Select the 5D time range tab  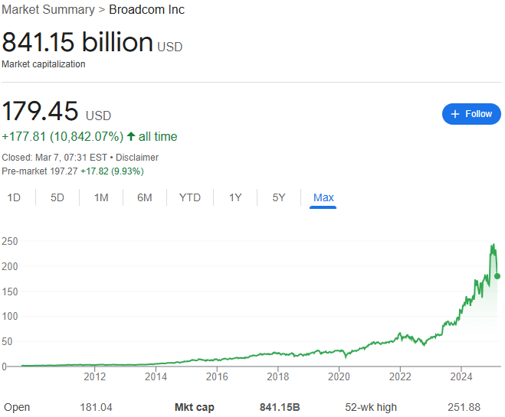(57, 197)
